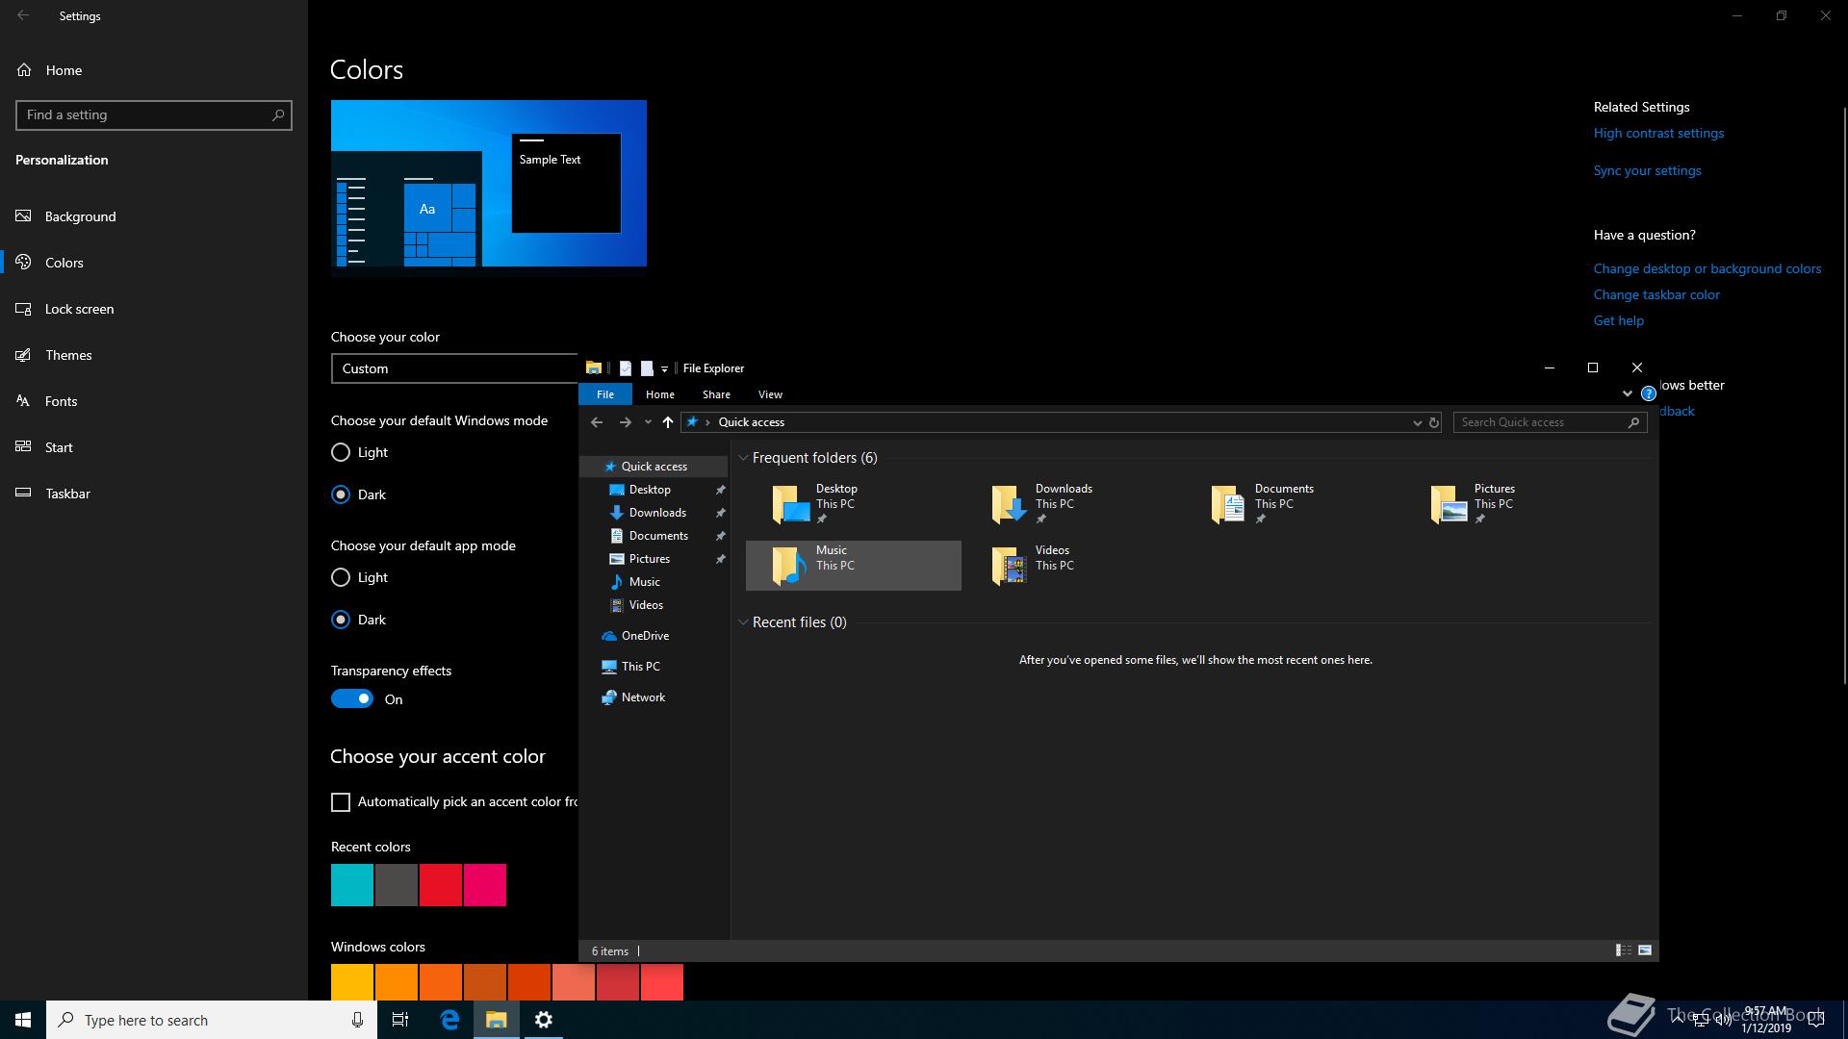The width and height of the screenshot is (1848, 1039).
Task: Click the New folder quick access icon
Action: tap(647, 368)
